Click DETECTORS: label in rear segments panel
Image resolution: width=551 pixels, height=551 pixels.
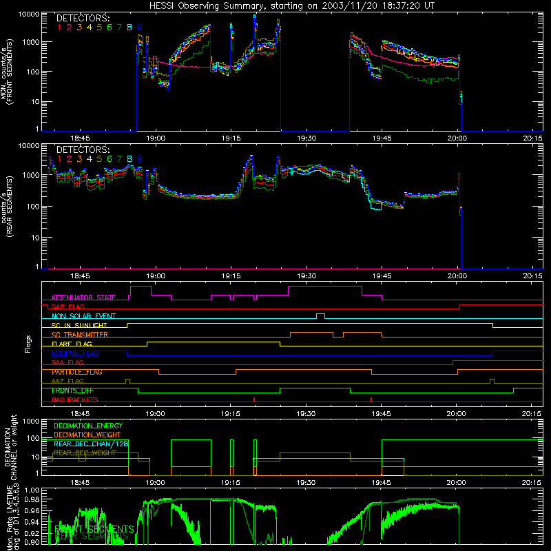click(x=83, y=149)
